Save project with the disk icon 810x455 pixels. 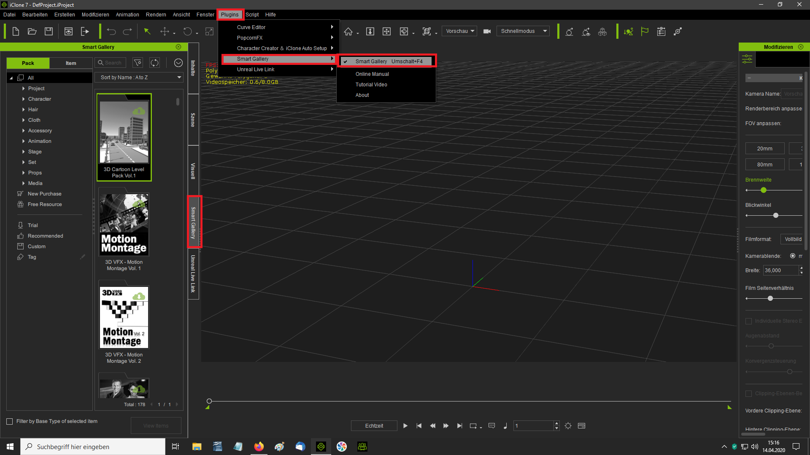49,32
